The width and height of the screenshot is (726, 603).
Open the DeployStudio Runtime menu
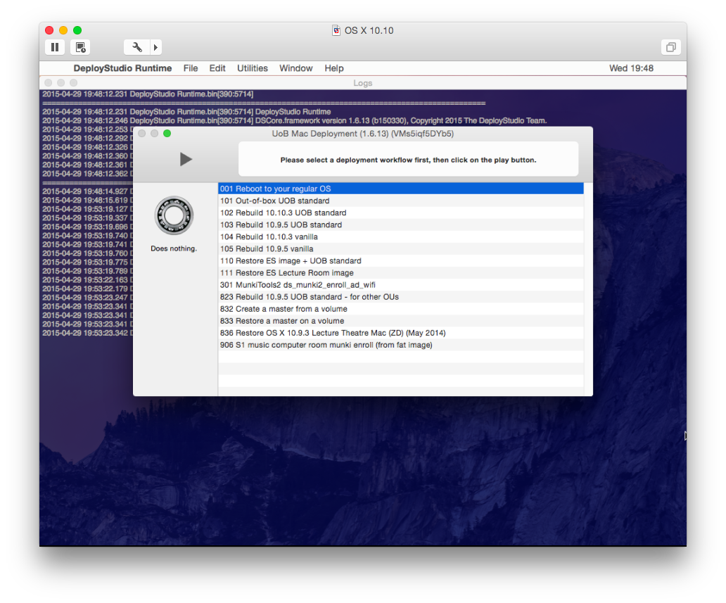point(122,68)
